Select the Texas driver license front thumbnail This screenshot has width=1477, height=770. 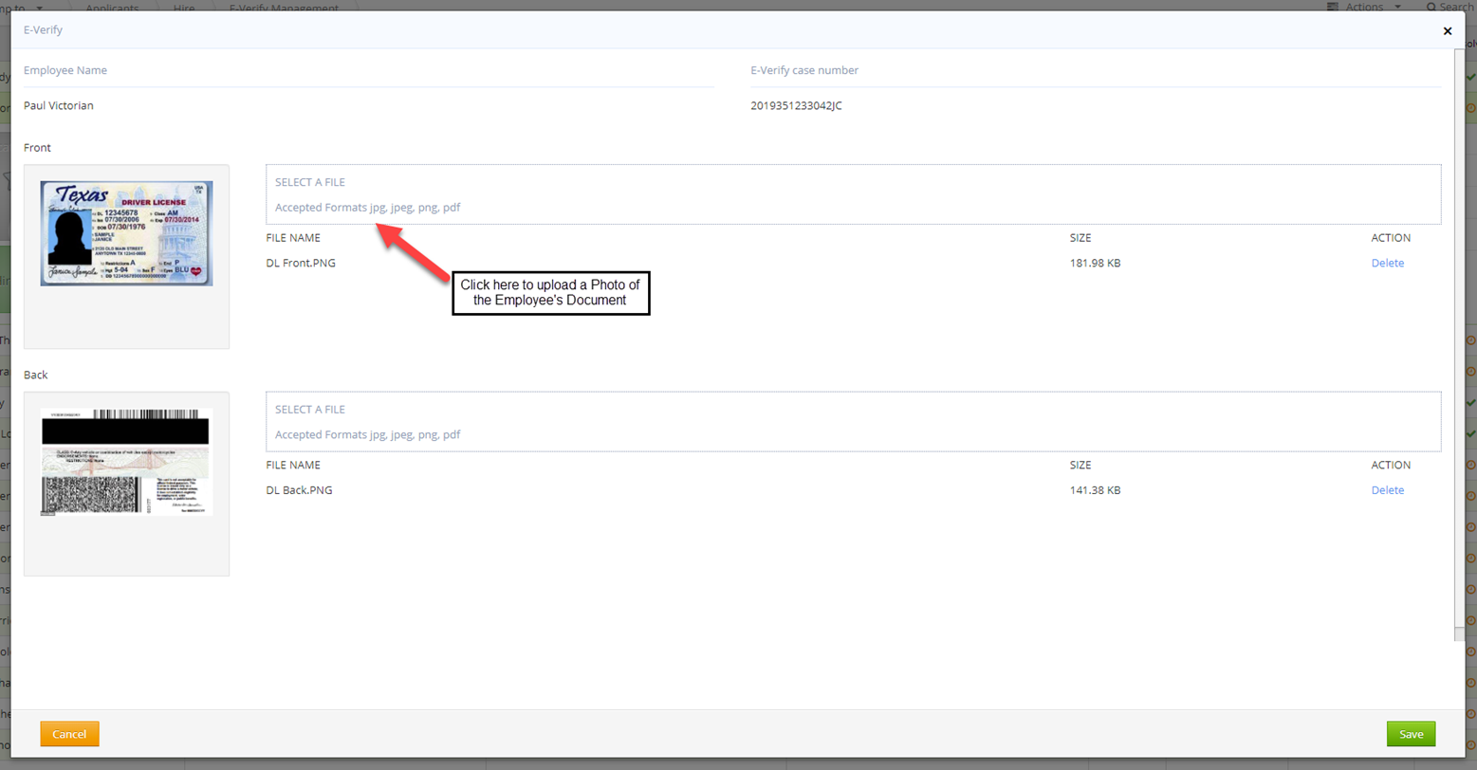[x=126, y=233]
